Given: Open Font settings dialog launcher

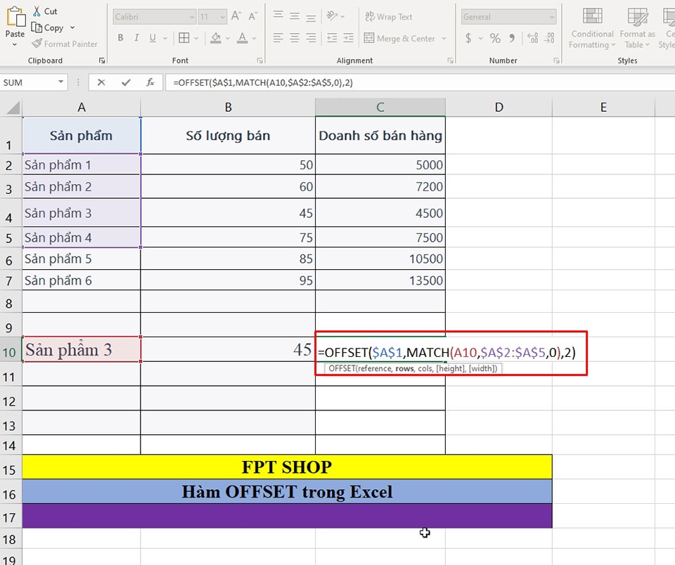Looking at the screenshot, I should pyautogui.click(x=260, y=60).
